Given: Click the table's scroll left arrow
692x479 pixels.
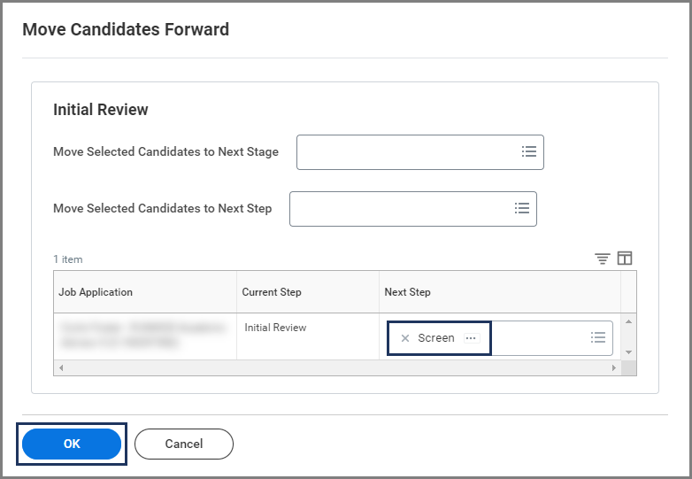Looking at the screenshot, I should pos(60,367).
